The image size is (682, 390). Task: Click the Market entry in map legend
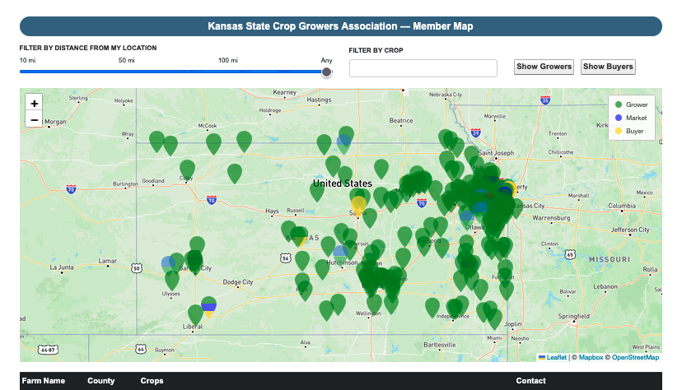pos(631,118)
